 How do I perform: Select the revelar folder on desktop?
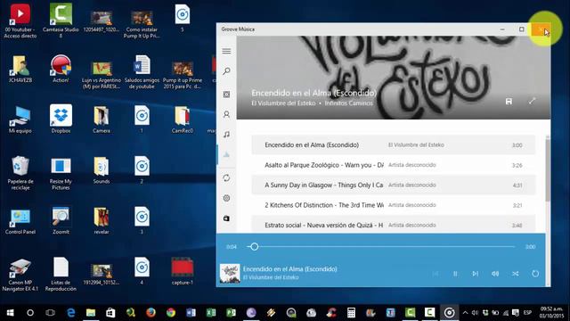(101, 220)
